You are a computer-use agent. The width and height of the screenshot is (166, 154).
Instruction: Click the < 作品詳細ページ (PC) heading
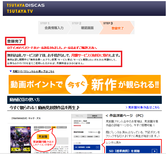tap(124, 116)
